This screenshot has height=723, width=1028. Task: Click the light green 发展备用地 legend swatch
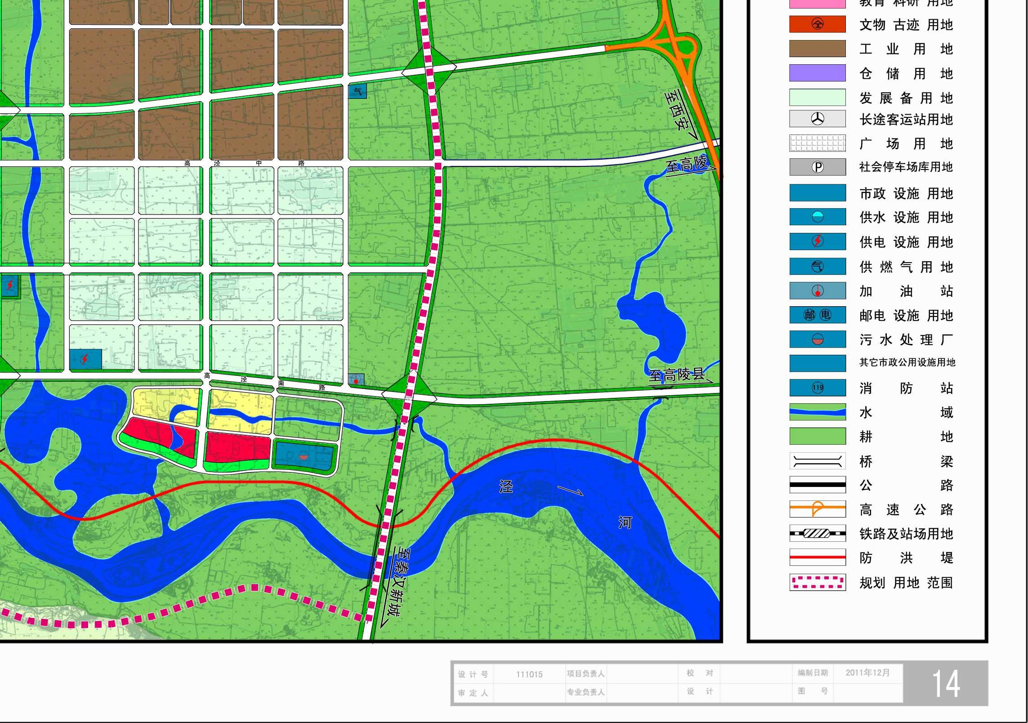(x=818, y=97)
